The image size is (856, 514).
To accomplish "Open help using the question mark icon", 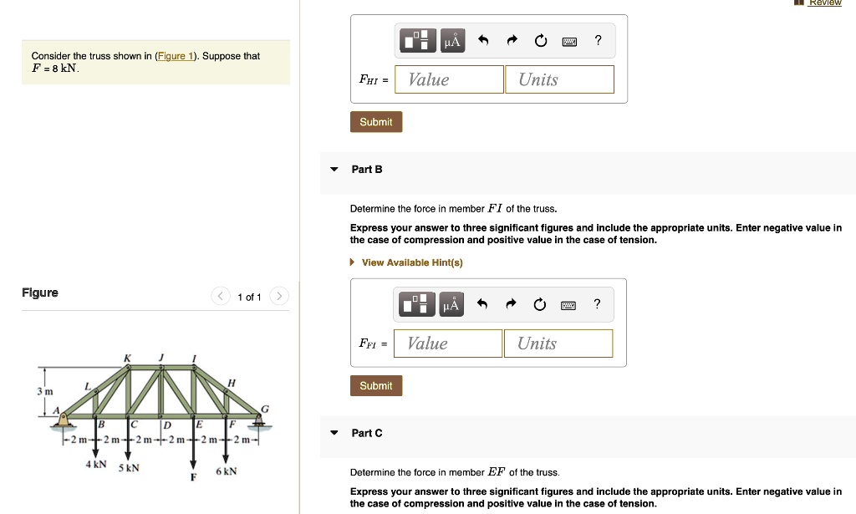I will pyautogui.click(x=597, y=39).
